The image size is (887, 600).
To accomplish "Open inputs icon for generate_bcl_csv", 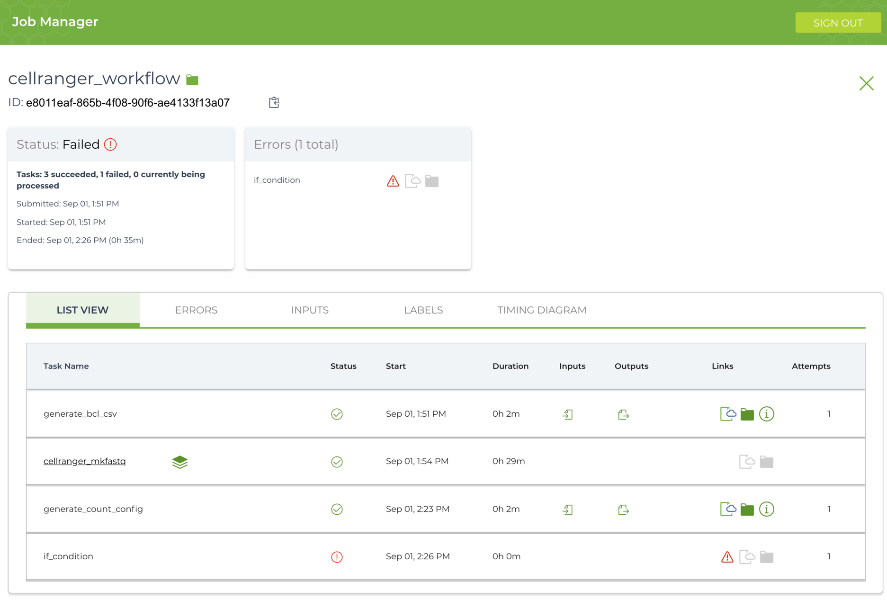I will 567,414.
